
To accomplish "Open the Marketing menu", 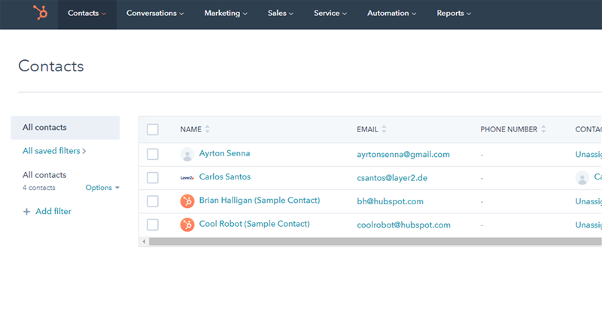I will [226, 14].
